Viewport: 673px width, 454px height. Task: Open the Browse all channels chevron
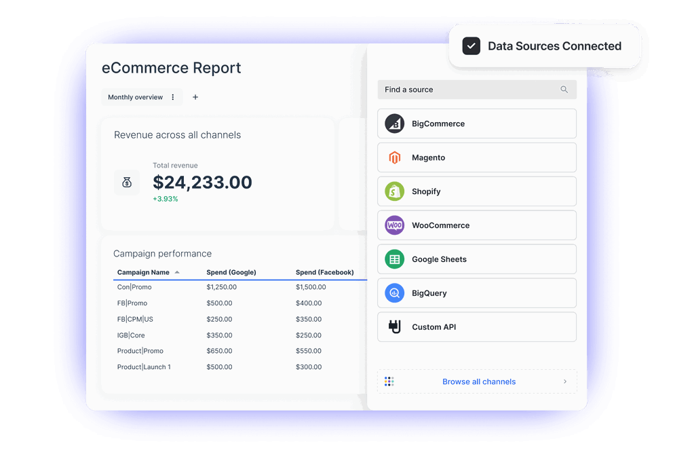[565, 381]
